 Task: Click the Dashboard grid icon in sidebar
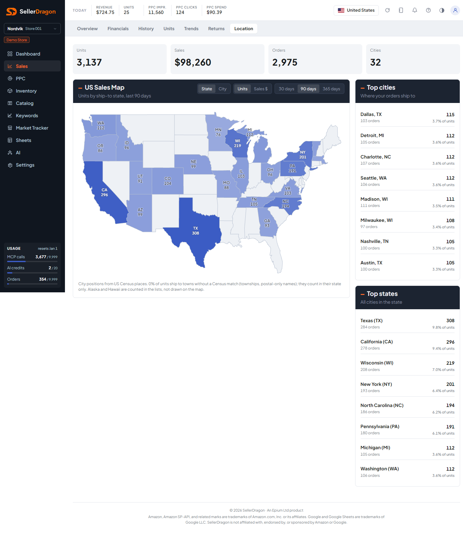10,54
